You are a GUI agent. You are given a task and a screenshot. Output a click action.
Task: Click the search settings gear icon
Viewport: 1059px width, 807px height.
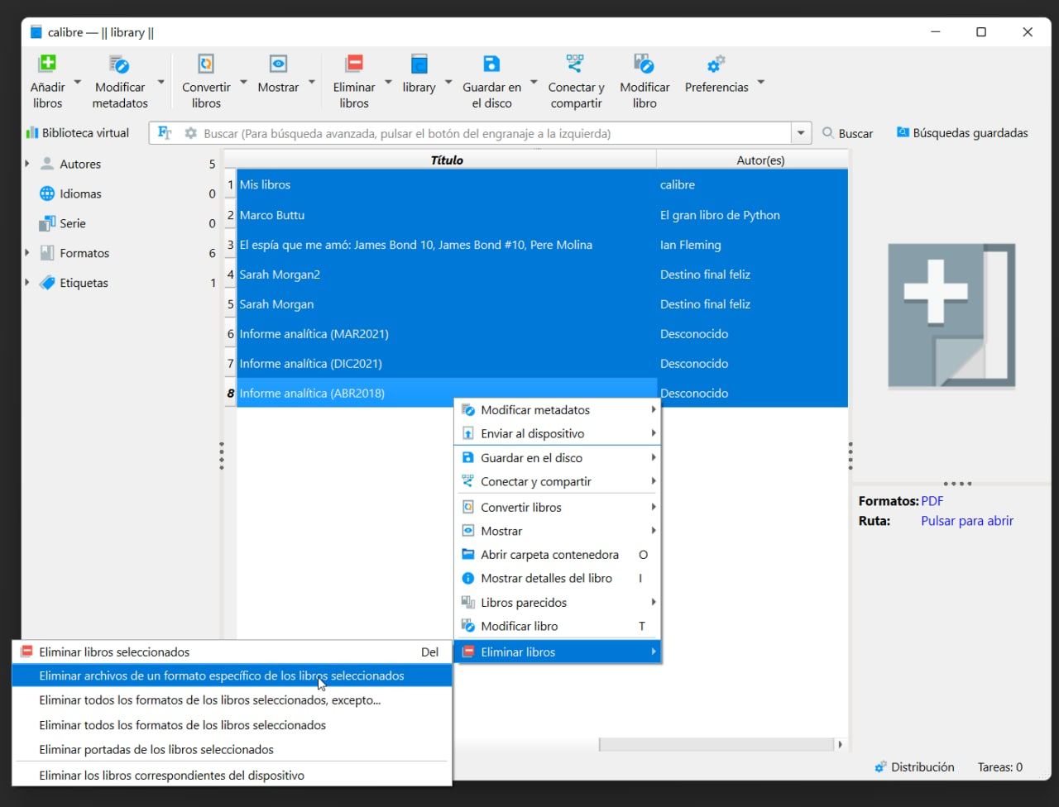(191, 133)
